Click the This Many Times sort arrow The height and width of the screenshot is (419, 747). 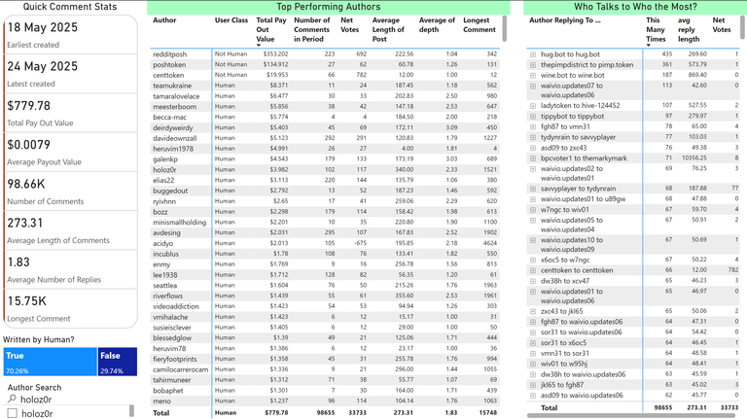point(649,46)
